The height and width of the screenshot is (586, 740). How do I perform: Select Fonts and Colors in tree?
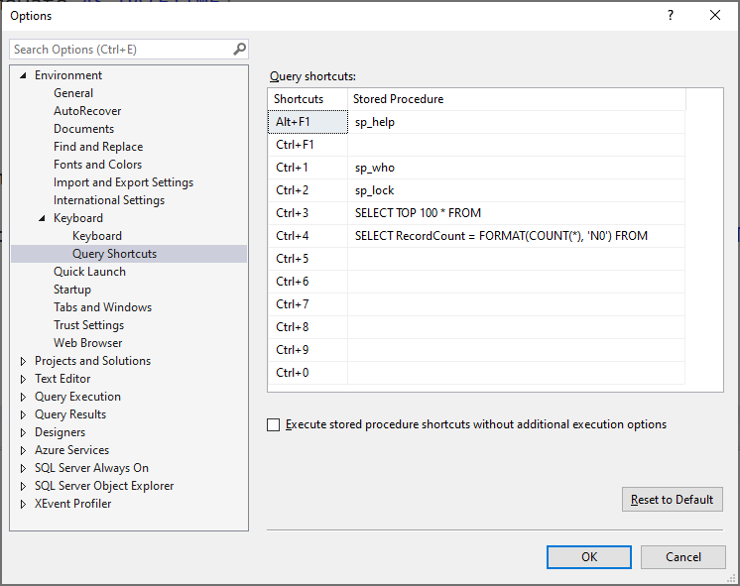tap(97, 165)
